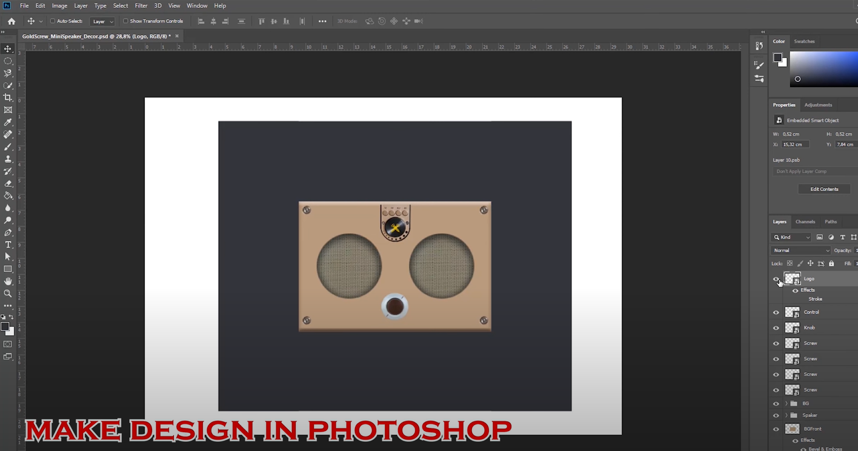Click the foreground color swatch in Color panel
The image size is (858, 451).
777,58
